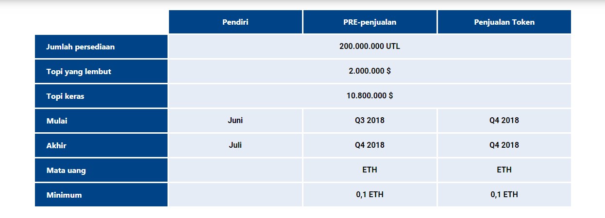Click the Juli cell under Pendiri

click(235, 145)
